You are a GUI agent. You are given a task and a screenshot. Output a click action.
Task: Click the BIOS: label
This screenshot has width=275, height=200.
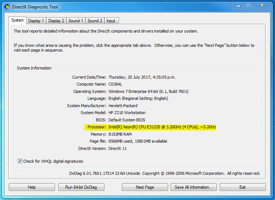(x=101, y=120)
